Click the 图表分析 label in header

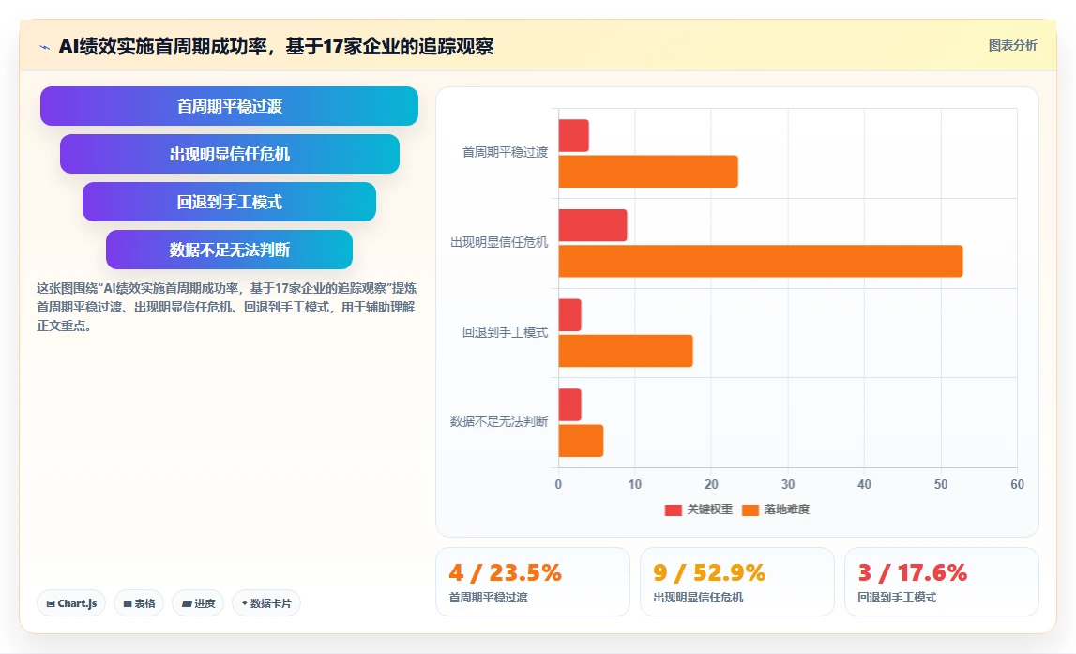(1012, 45)
